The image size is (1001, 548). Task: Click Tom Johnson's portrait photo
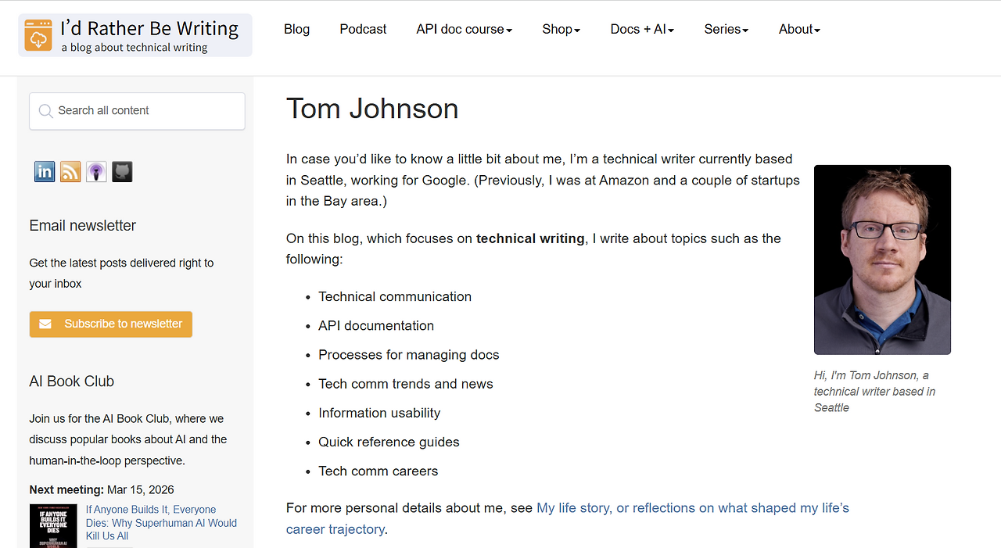(882, 260)
